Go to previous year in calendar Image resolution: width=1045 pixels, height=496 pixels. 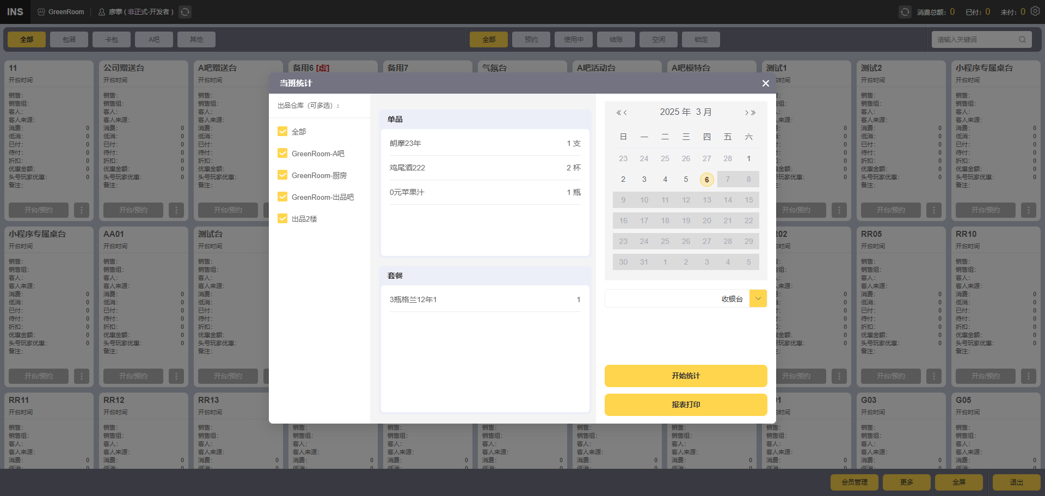[x=618, y=113]
